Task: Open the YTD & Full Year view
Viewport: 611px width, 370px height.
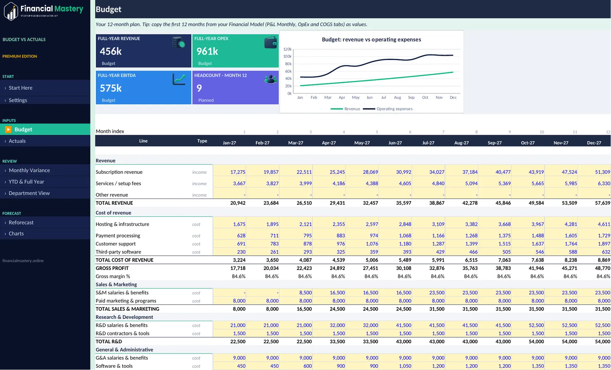Action: (45, 182)
